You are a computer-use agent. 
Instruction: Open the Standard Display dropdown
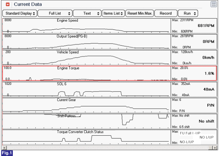point(20,13)
